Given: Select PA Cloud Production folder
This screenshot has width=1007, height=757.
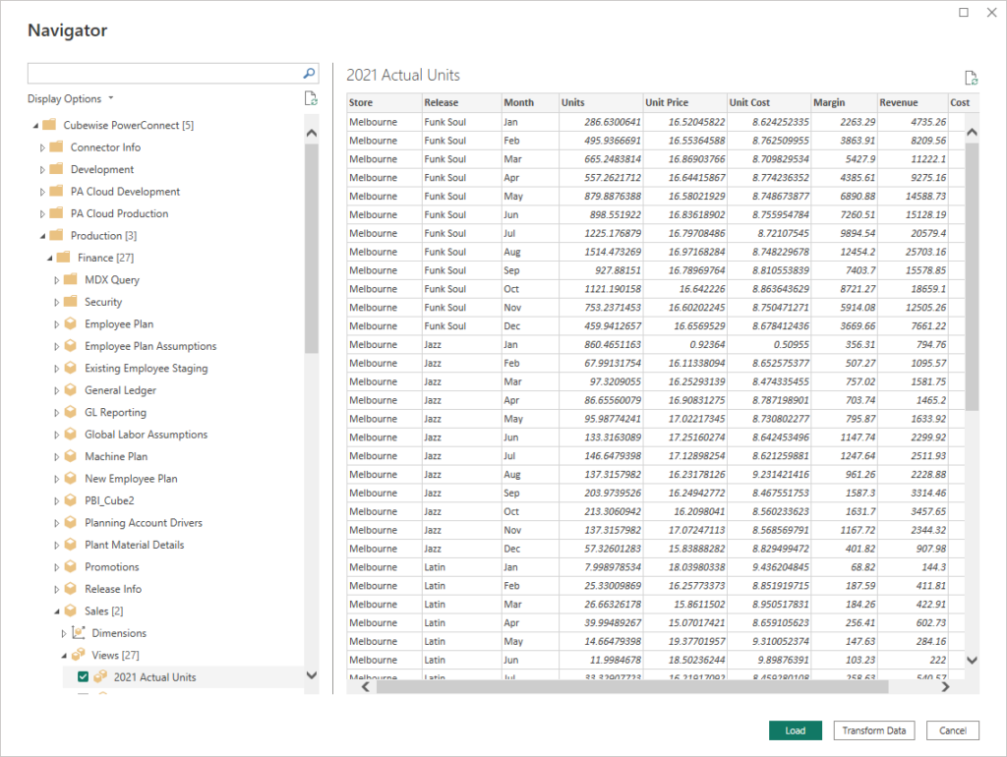Looking at the screenshot, I should 119,213.
